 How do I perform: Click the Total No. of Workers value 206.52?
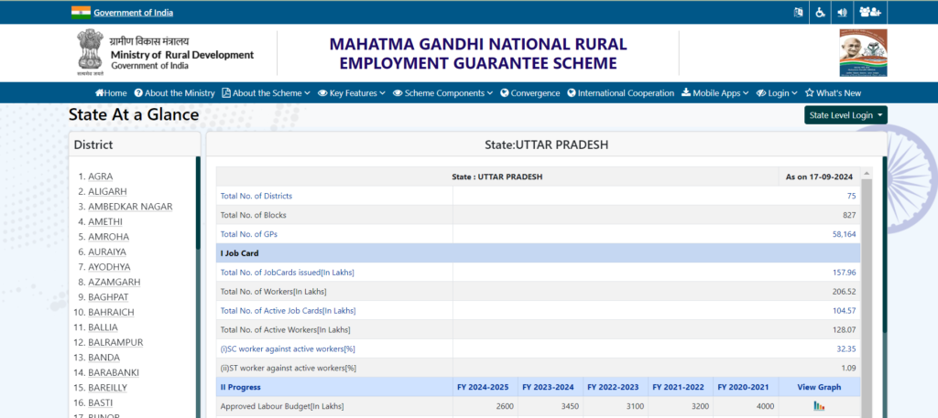tap(845, 292)
